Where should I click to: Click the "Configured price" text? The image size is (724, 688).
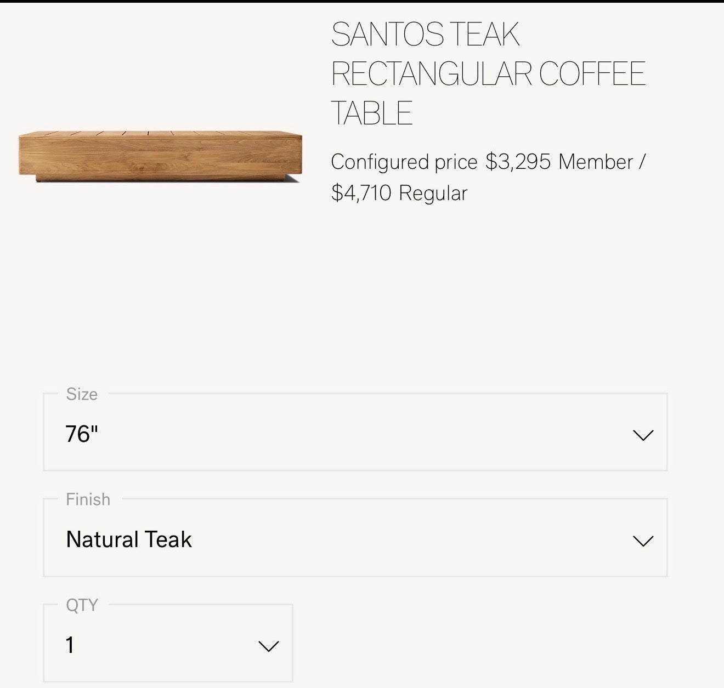(404, 162)
